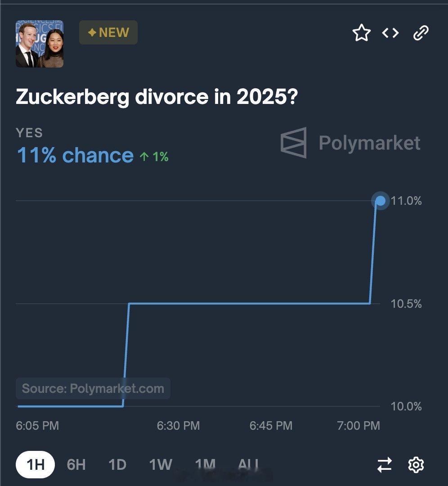Click the Polymarket watermark logo
Viewport: 448px width, 486px height.
pyautogui.click(x=350, y=143)
